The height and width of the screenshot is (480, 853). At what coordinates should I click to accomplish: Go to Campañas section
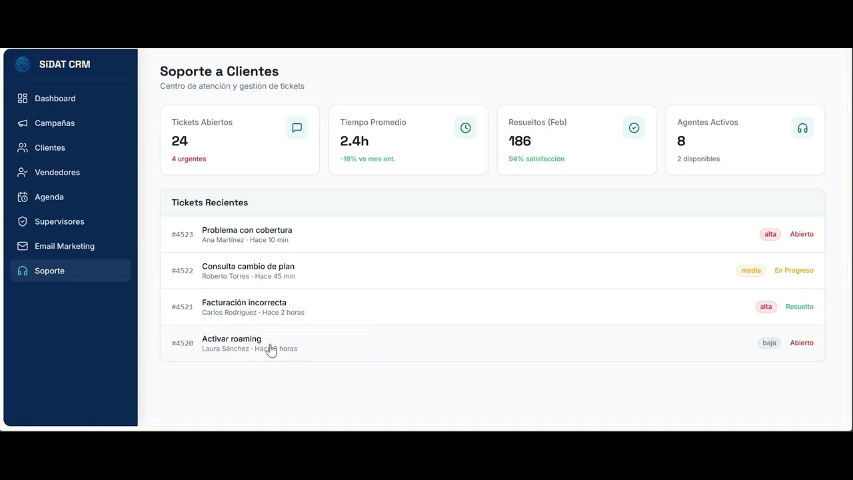[71, 123]
